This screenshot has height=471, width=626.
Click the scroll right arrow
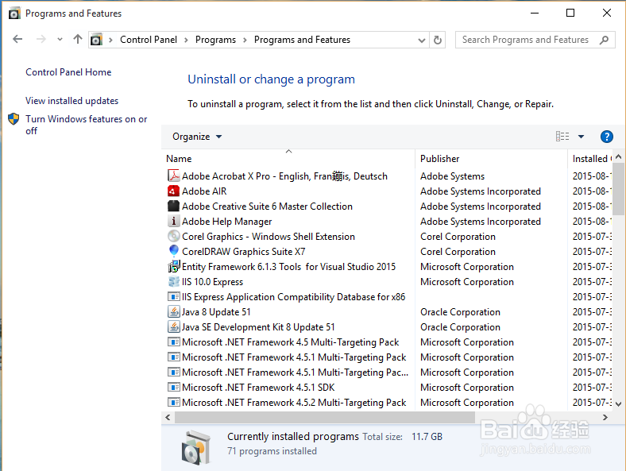605,417
